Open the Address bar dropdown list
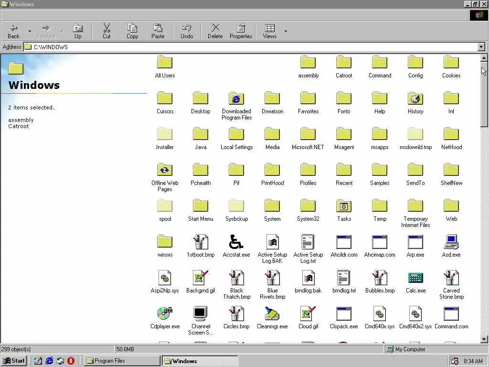This screenshot has width=489, height=367. (x=481, y=47)
